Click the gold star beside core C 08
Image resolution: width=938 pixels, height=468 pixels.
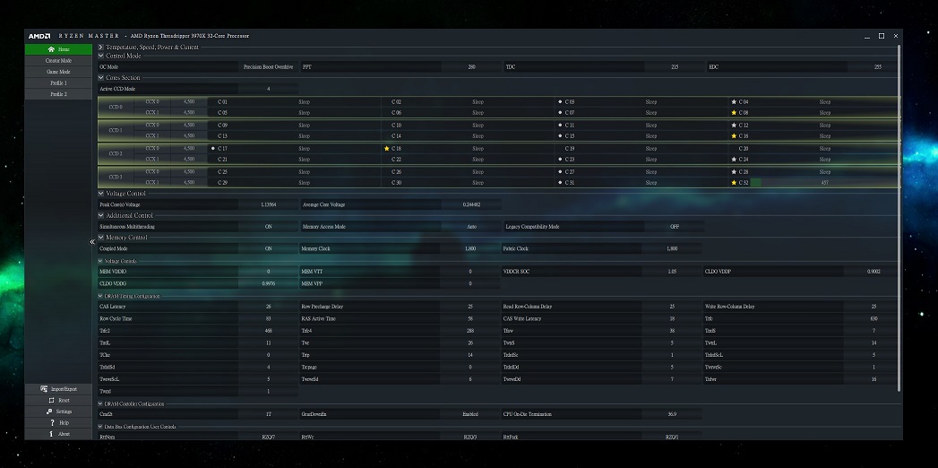pos(734,112)
